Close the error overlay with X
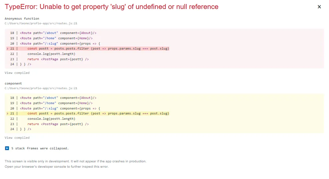The image size is (329, 179). (319, 7)
